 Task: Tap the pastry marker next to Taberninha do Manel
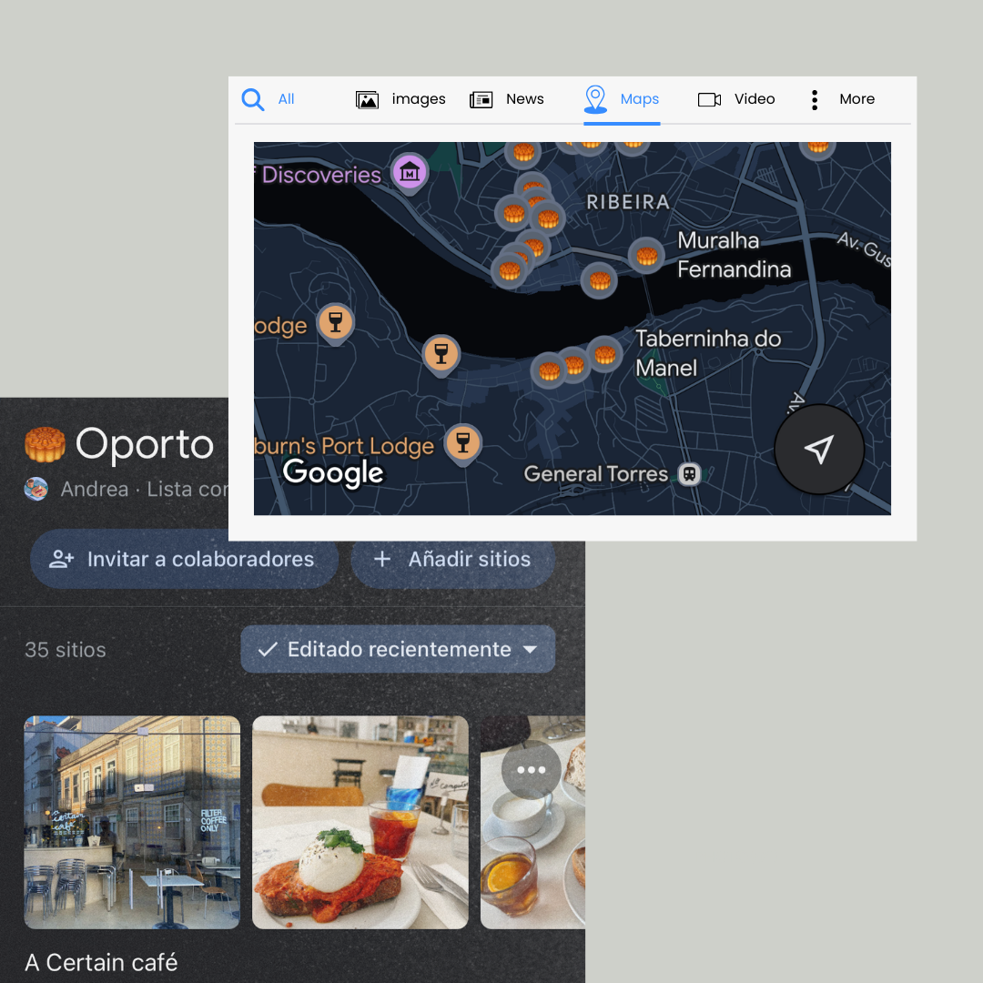coord(604,355)
